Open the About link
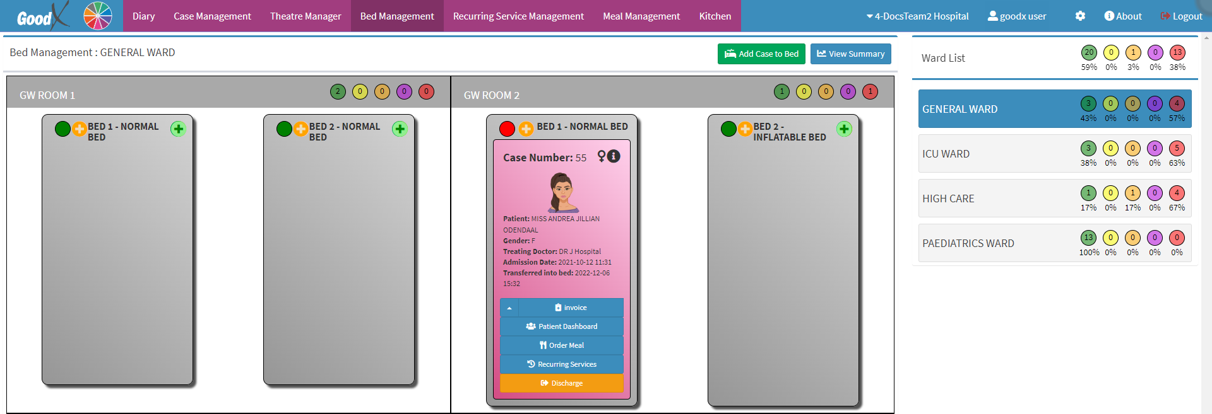The width and height of the screenshot is (1212, 414). [1123, 16]
